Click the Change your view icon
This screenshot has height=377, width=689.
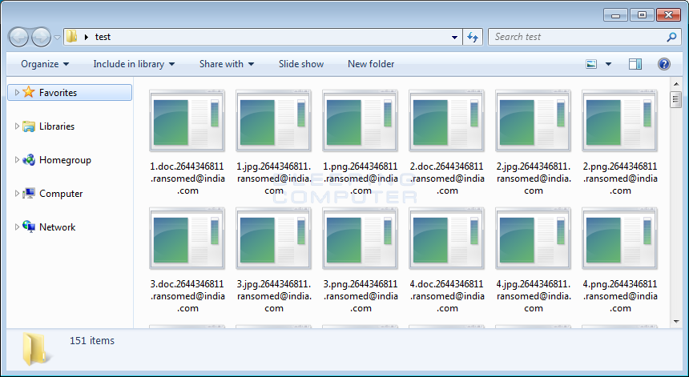(x=591, y=64)
